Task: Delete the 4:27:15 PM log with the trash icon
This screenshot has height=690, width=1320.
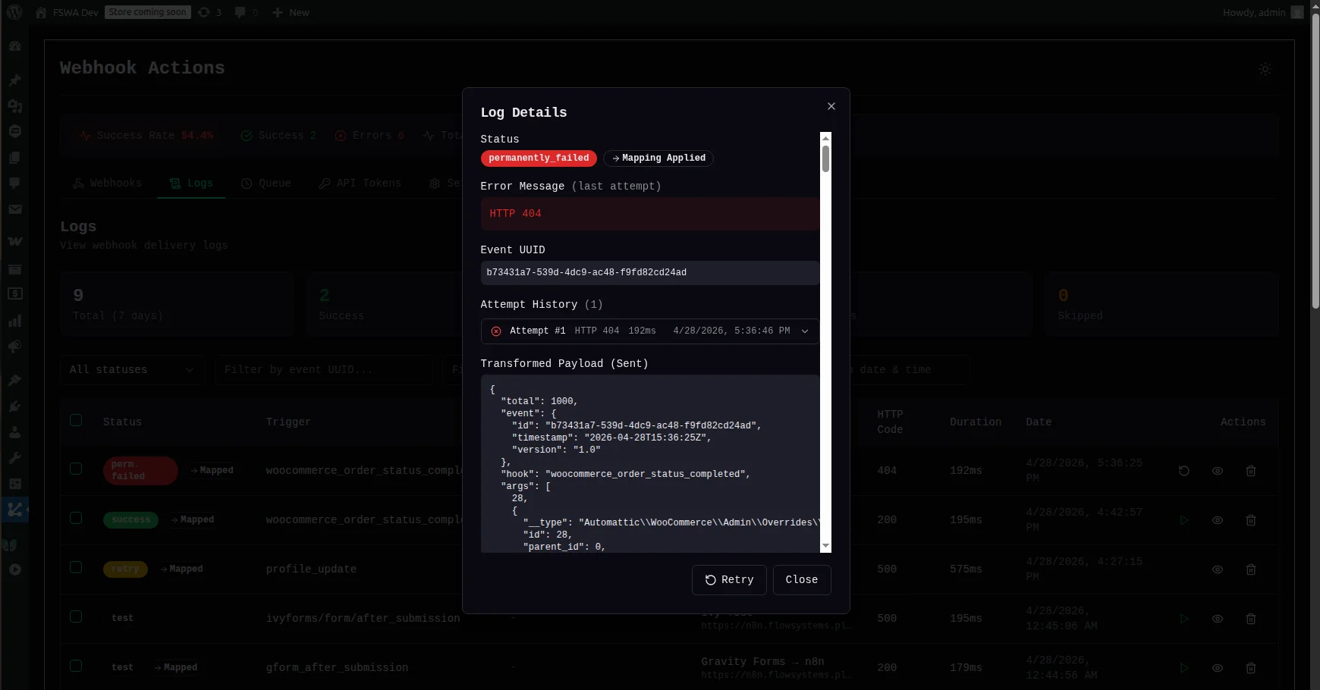Action: pyautogui.click(x=1251, y=569)
